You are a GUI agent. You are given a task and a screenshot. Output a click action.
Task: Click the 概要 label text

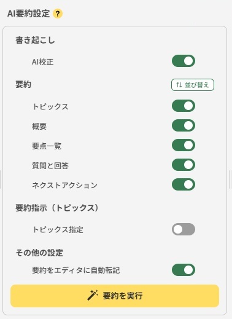tap(39, 126)
